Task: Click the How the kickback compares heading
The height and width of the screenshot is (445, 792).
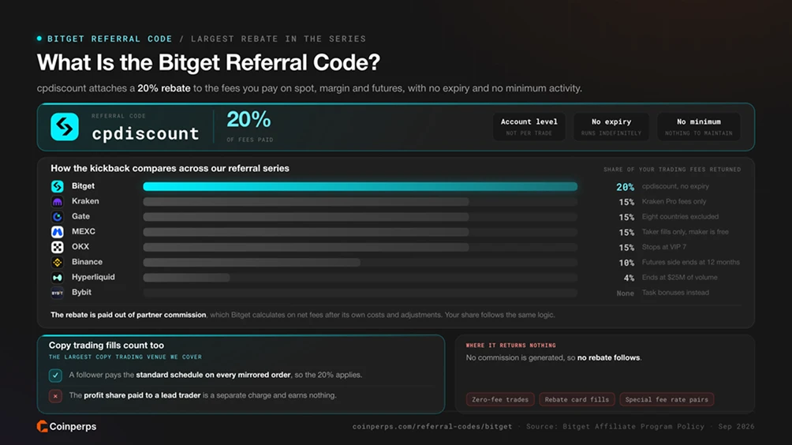Action: pyautogui.click(x=170, y=168)
